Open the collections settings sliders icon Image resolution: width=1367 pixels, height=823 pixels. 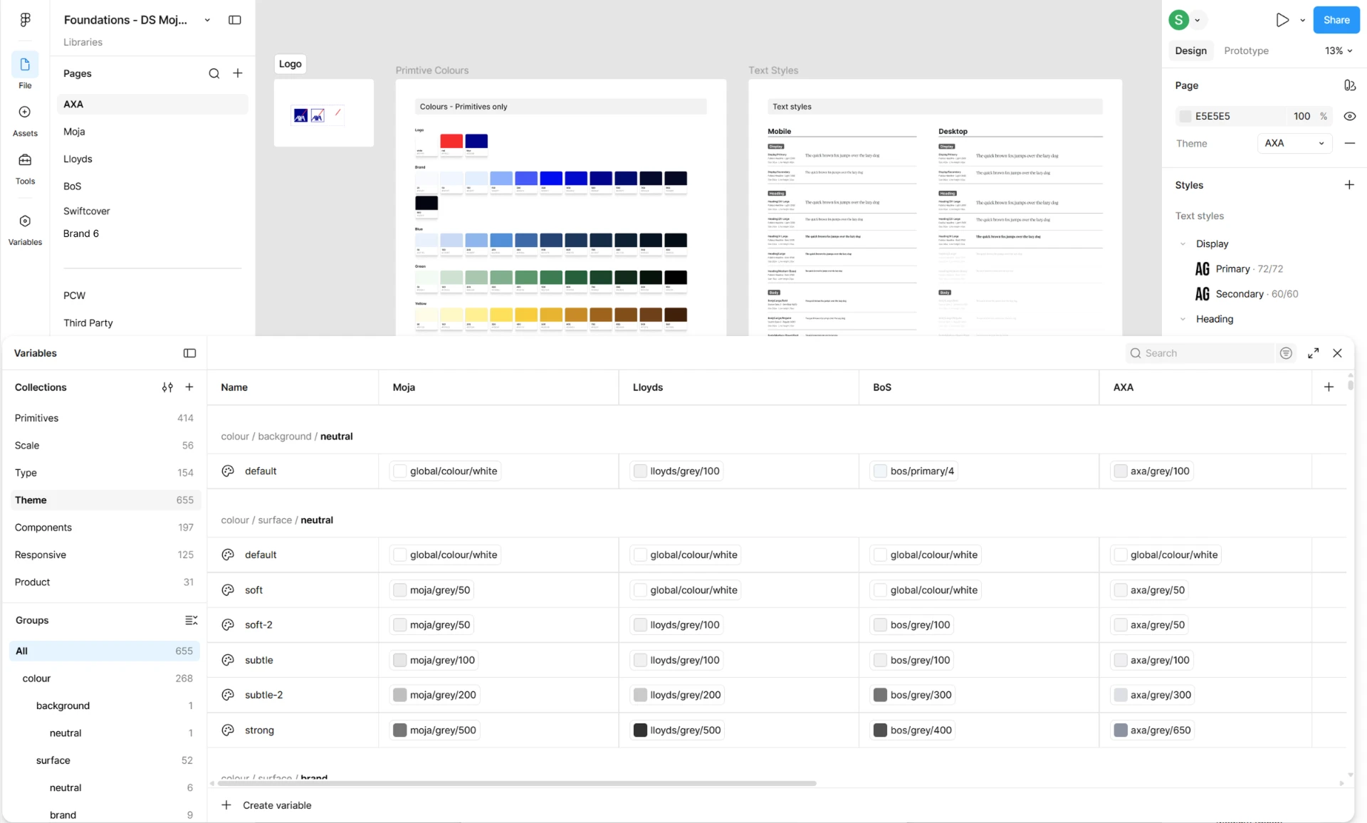pyautogui.click(x=167, y=387)
